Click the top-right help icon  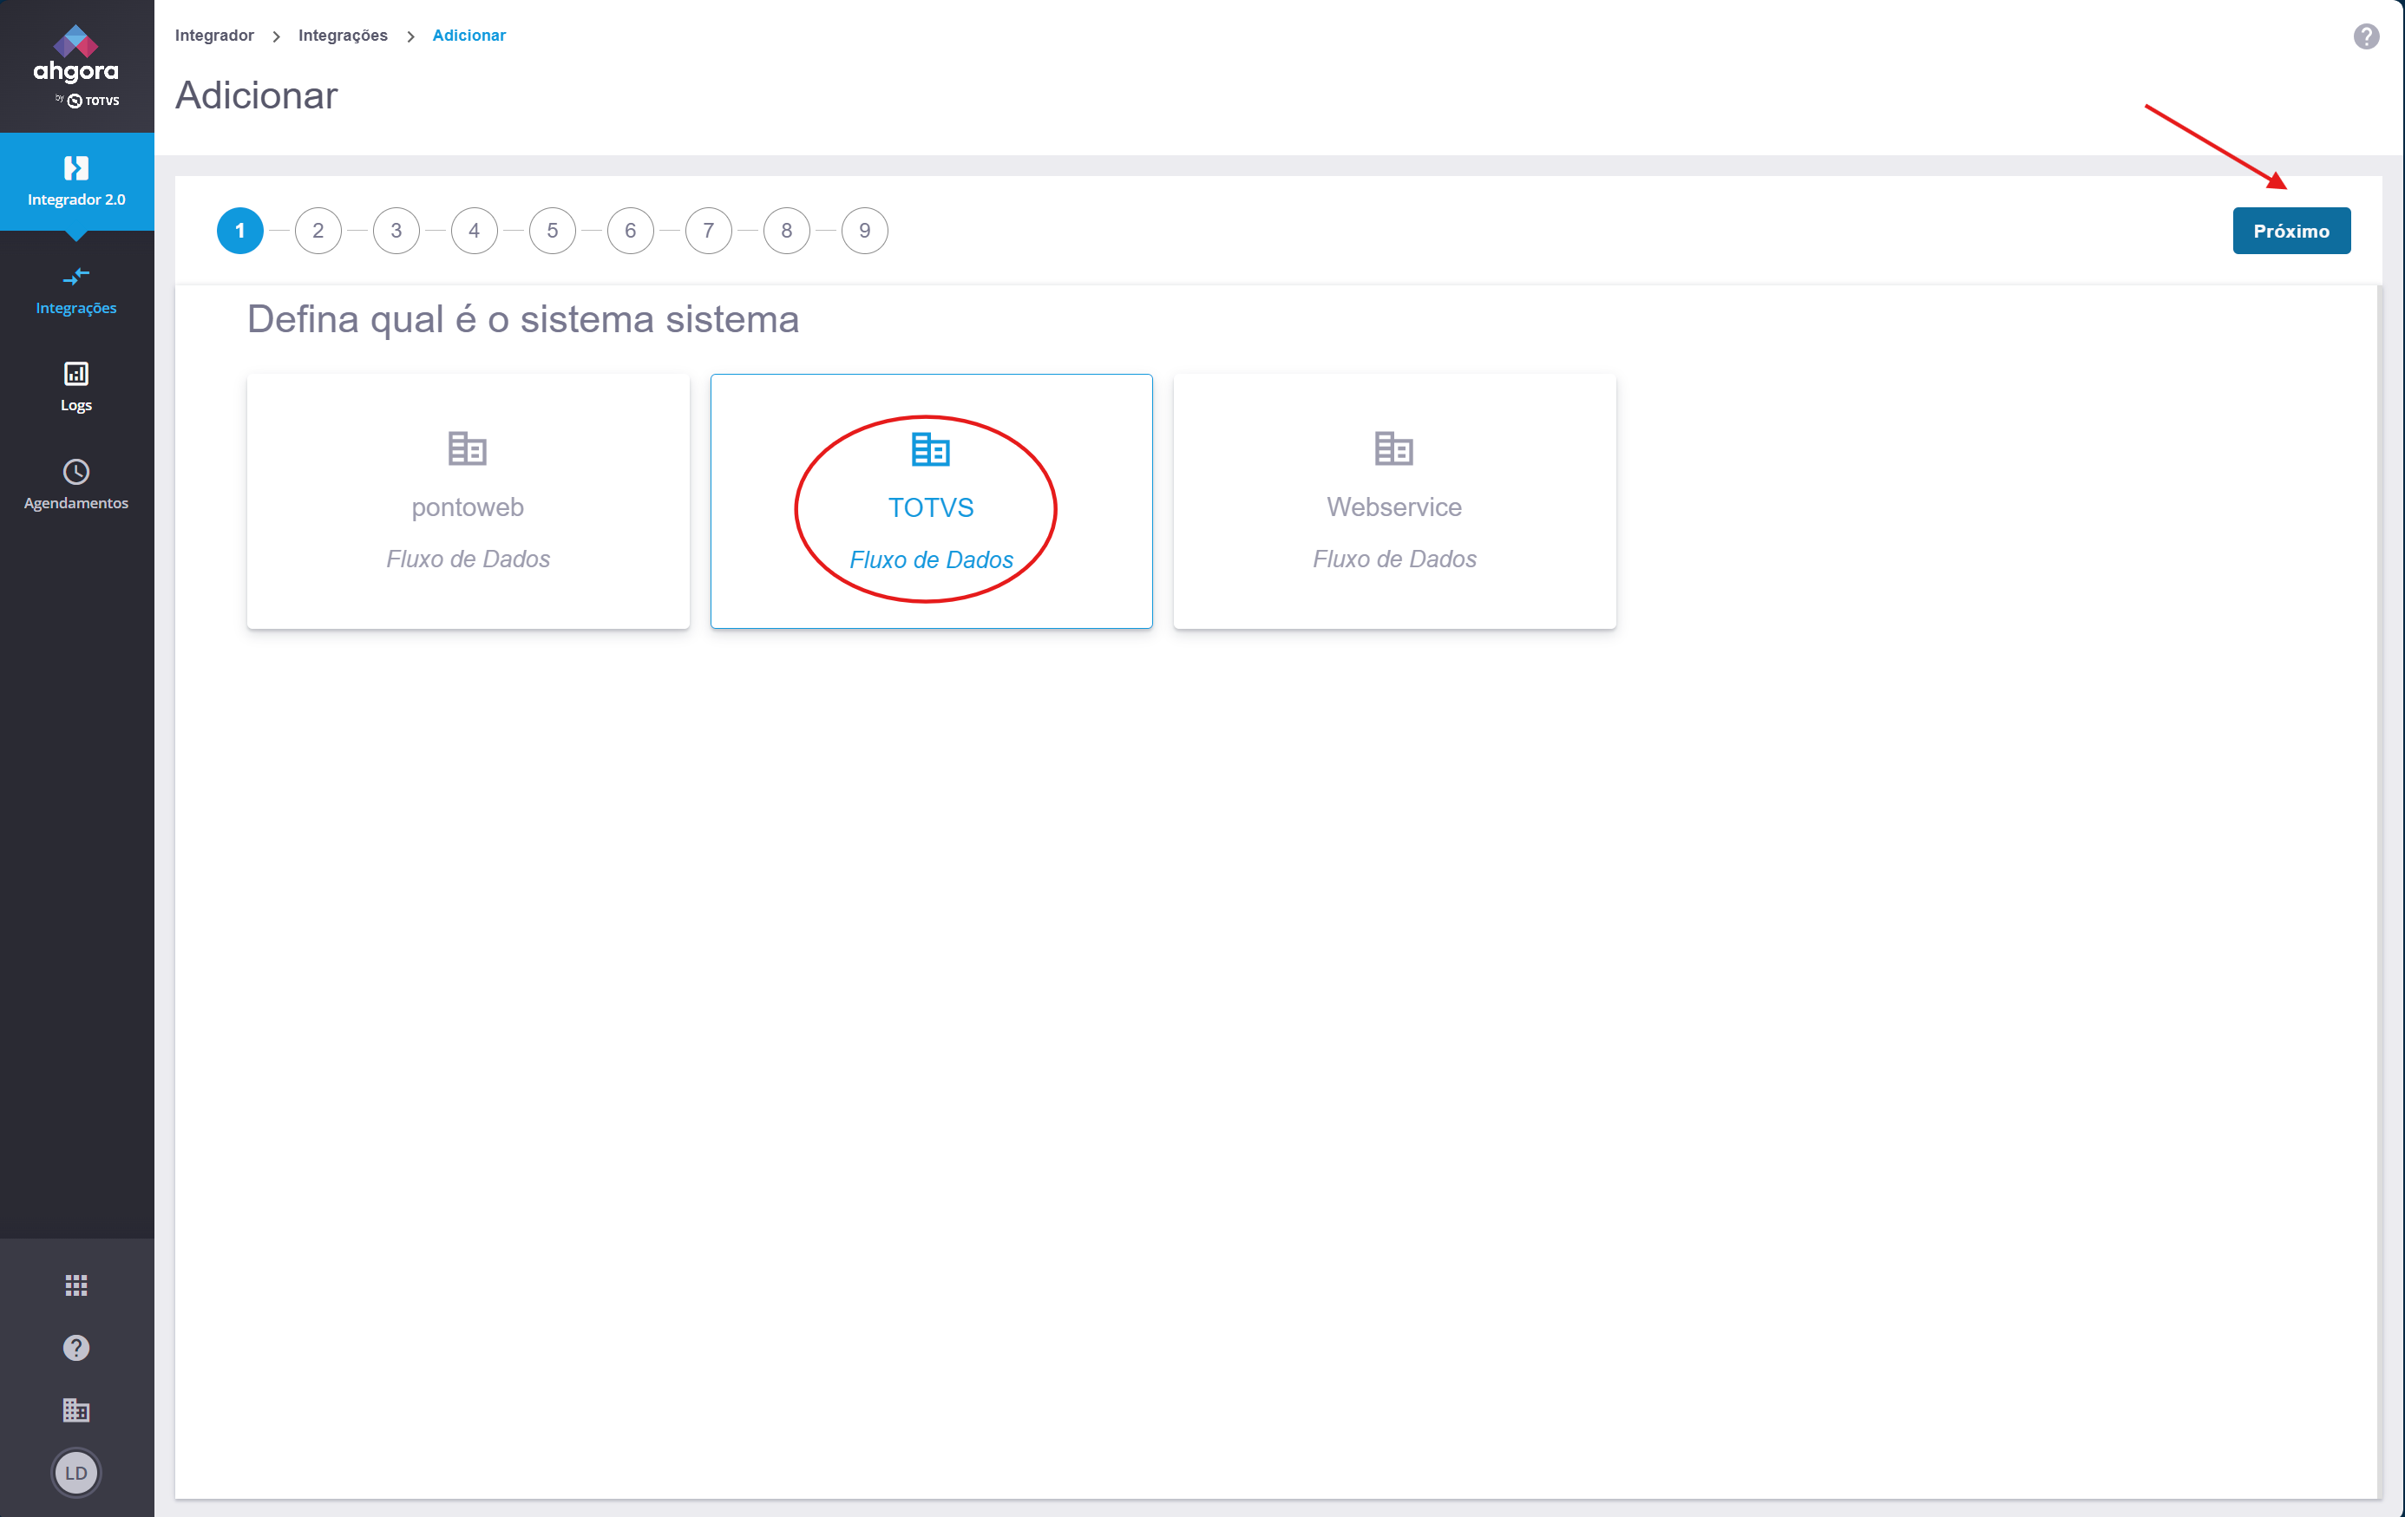pos(2365,37)
